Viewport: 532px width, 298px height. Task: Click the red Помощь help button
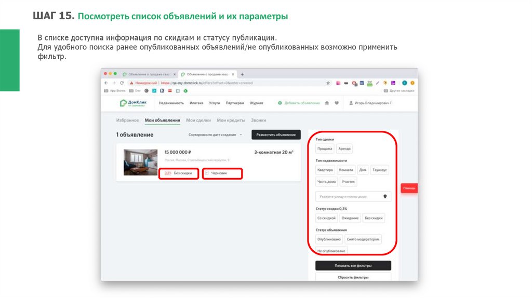click(409, 188)
